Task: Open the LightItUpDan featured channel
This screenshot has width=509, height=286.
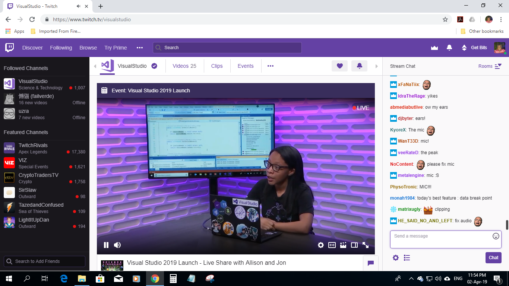Action: tap(44, 223)
